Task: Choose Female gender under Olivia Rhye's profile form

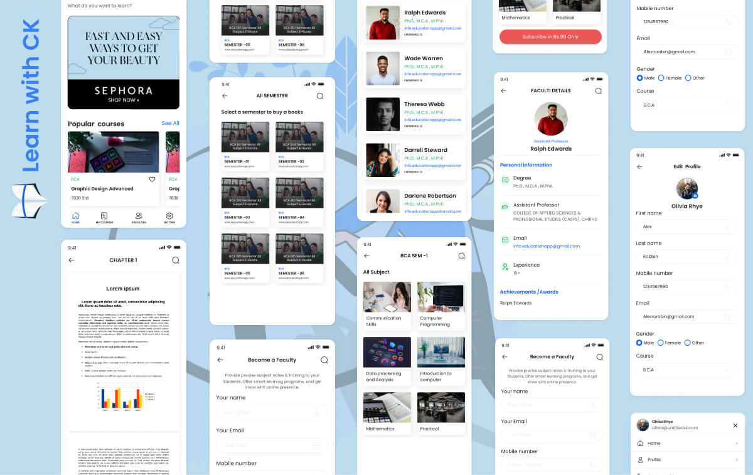Action: pyautogui.click(x=661, y=343)
